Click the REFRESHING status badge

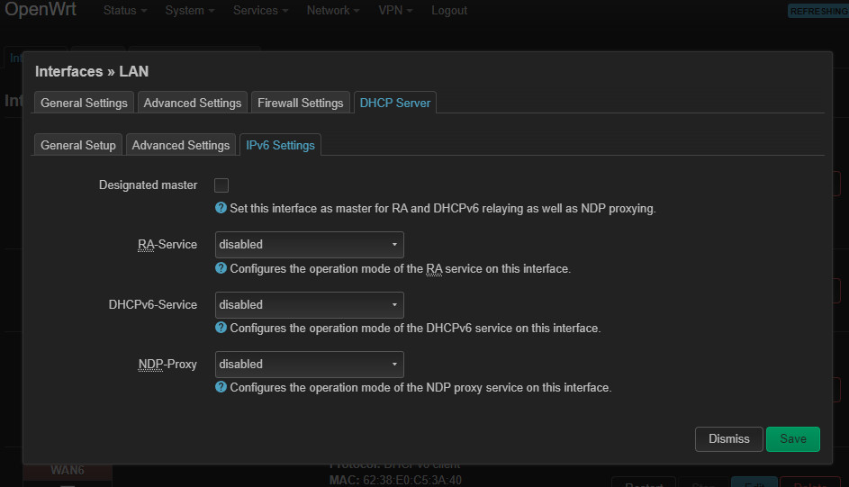point(817,11)
